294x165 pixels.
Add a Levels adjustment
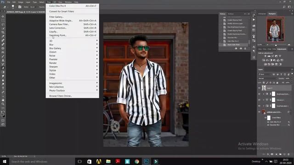coord(269,56)
